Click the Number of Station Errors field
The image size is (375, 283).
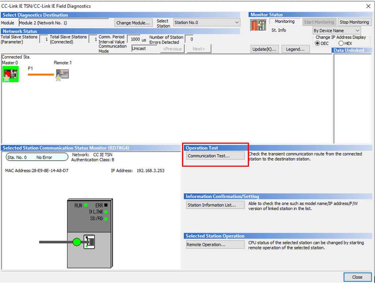(189, 39)
